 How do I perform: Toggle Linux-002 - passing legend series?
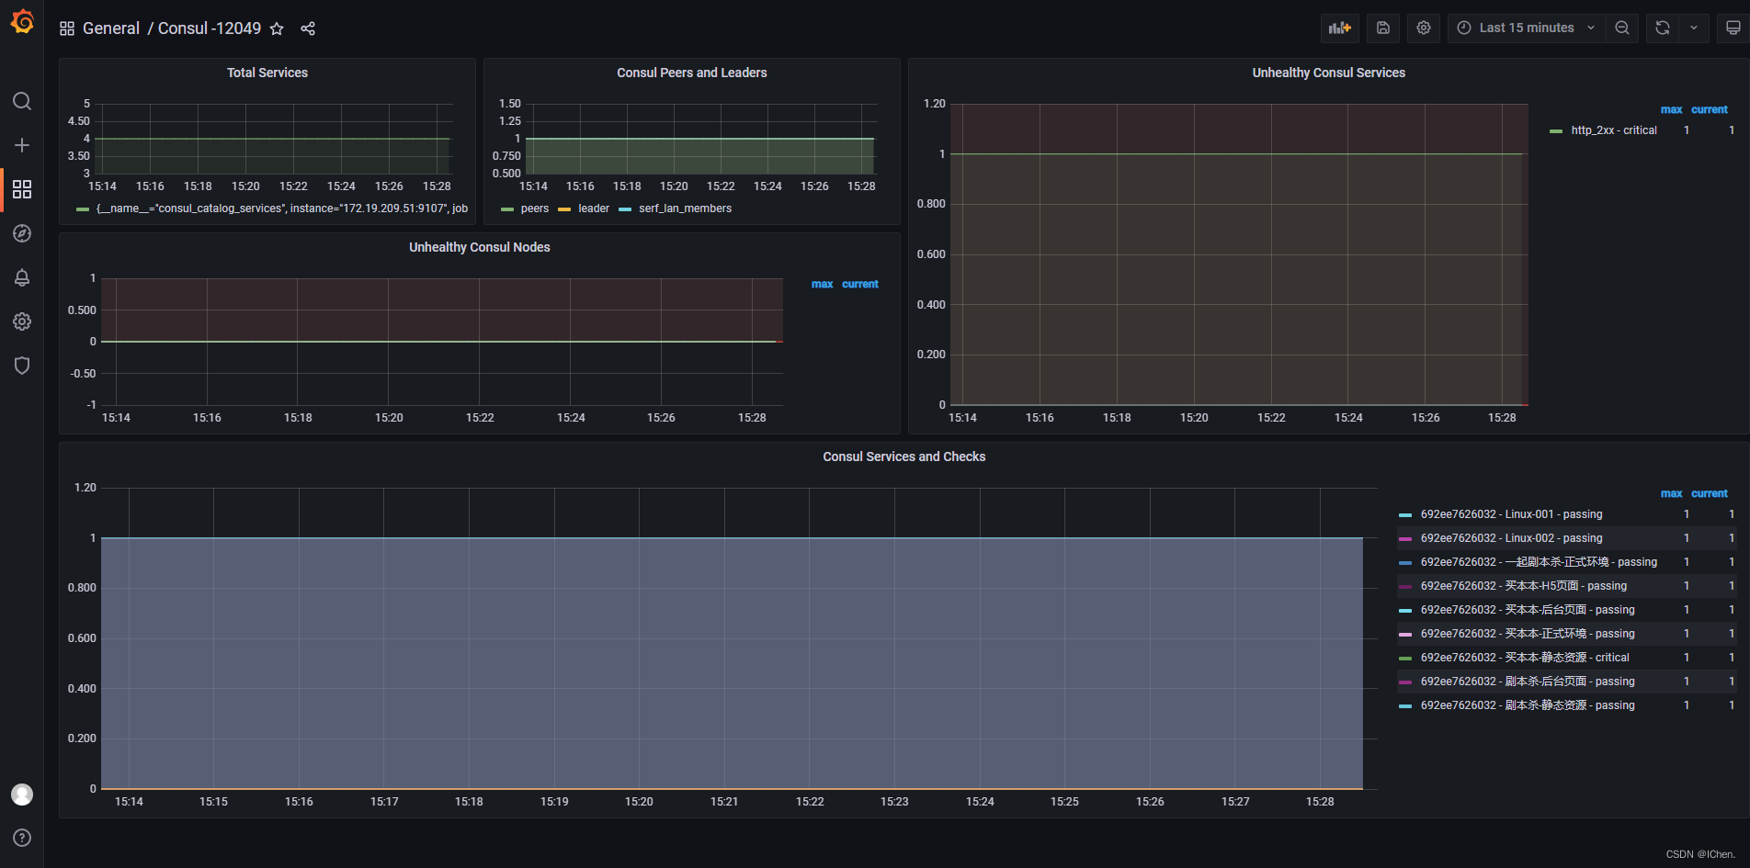(1511, 538)
